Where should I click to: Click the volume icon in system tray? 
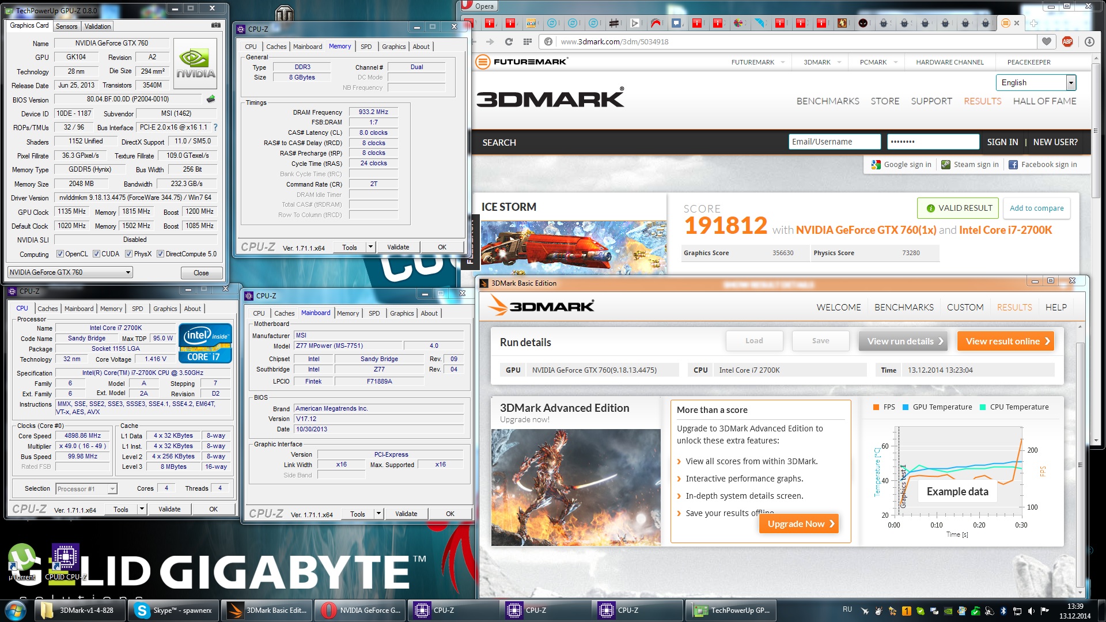pyautogui.click(x=1031, y=610)
